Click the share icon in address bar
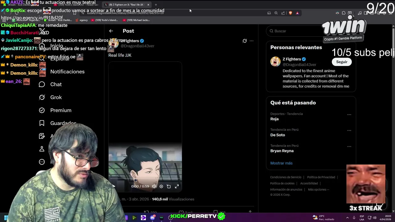Image resolution: width=395 pixels, height=222 pixels. [283, 13]
